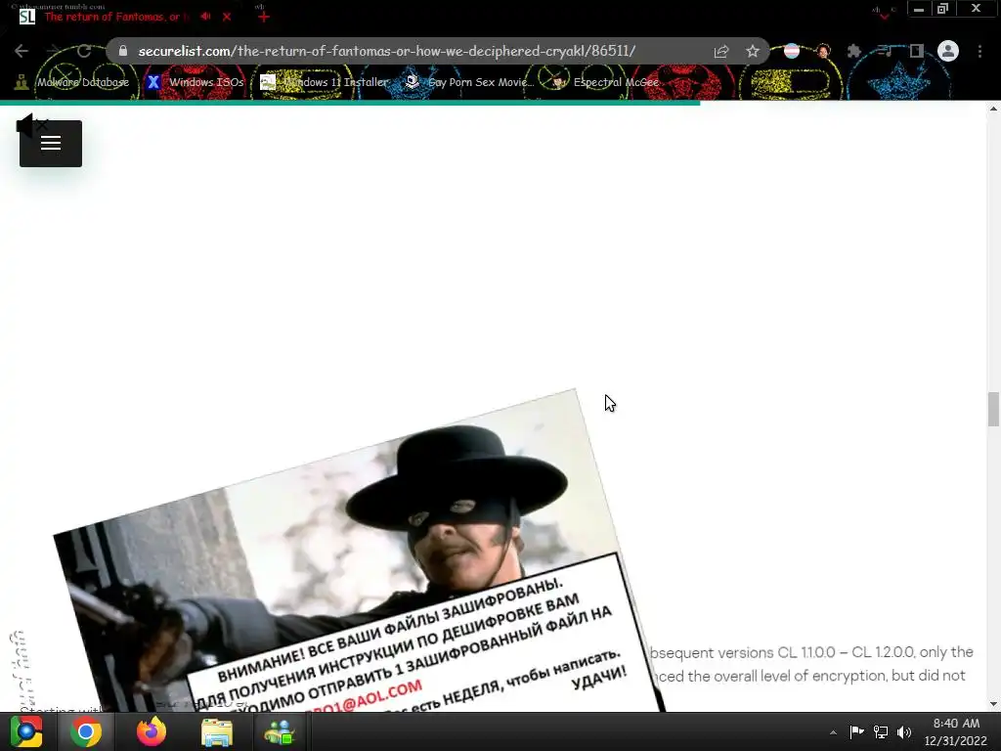This screenshot has height=751, width=1001.
Task: Close the Fantomas article tab
Action: tap(227, 18)
